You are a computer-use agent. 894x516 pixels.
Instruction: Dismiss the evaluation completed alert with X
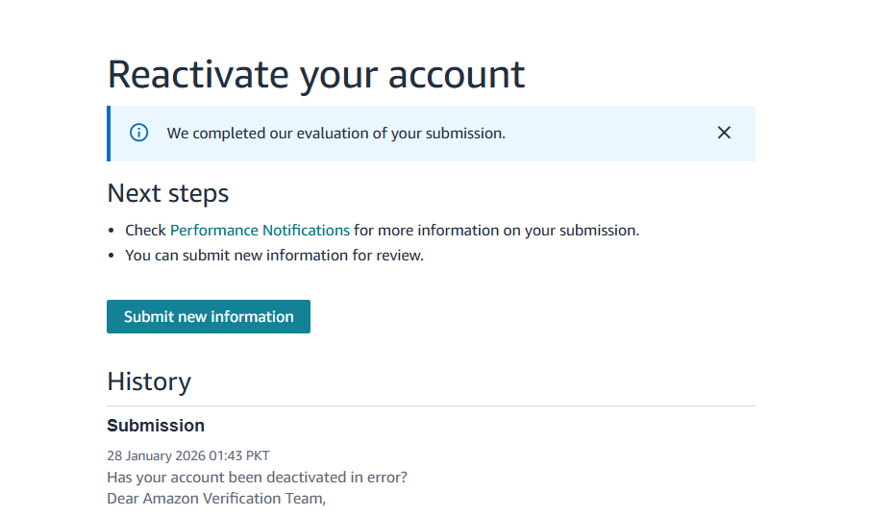tap(724, 133)
